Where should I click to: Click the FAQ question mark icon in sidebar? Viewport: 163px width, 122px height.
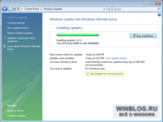click(x=5, y=38)
